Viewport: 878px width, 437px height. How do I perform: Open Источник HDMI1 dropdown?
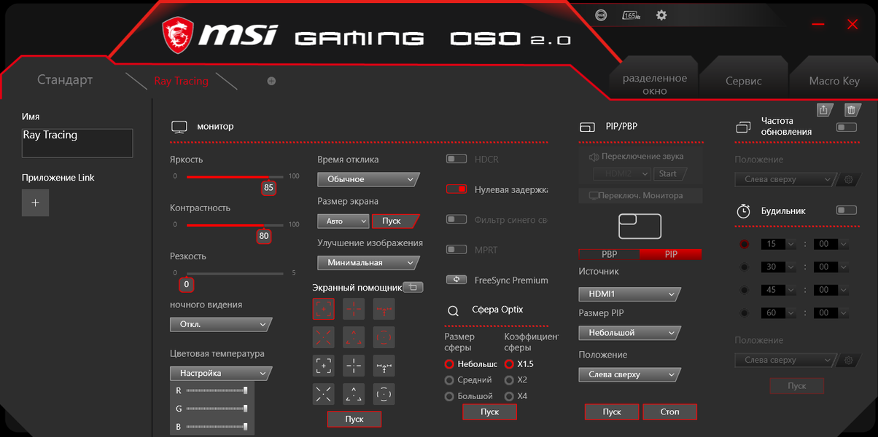(629, 294)
